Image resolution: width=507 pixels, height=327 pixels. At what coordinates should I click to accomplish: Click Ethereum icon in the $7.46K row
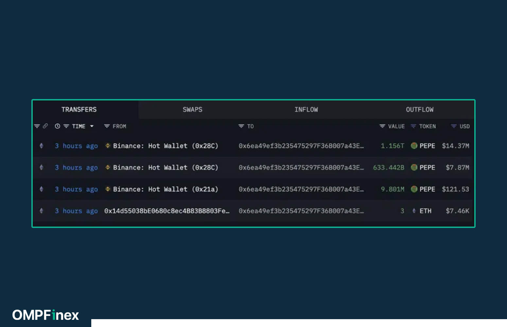(x=42, y=211)
